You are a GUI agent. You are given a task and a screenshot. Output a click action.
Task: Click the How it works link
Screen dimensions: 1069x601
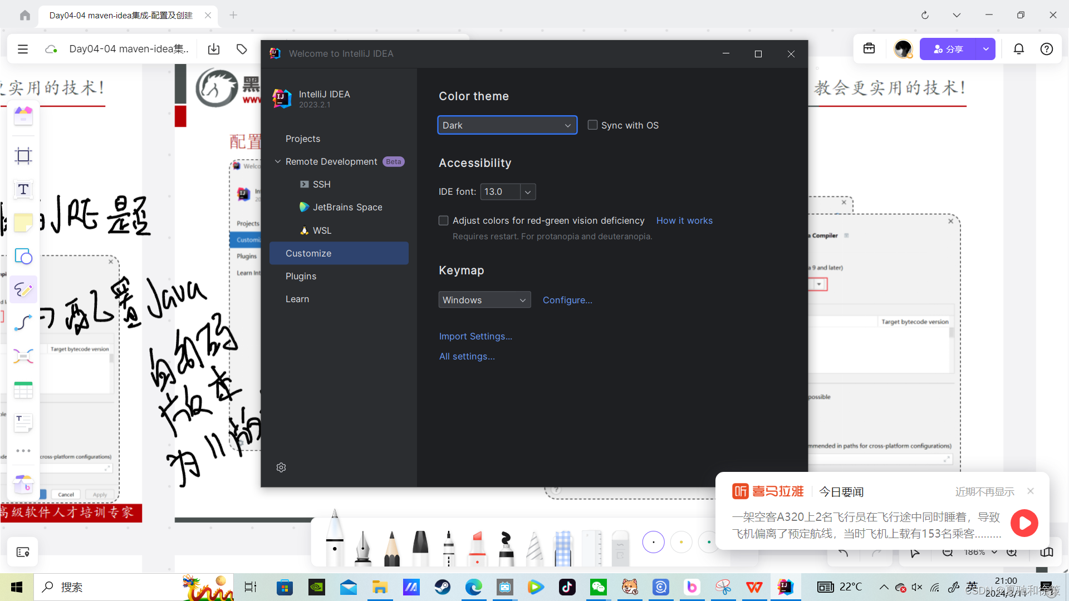tap(684, 221)
